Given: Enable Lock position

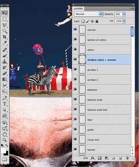Looking at the screenshot, I should [x=92, y=21].
